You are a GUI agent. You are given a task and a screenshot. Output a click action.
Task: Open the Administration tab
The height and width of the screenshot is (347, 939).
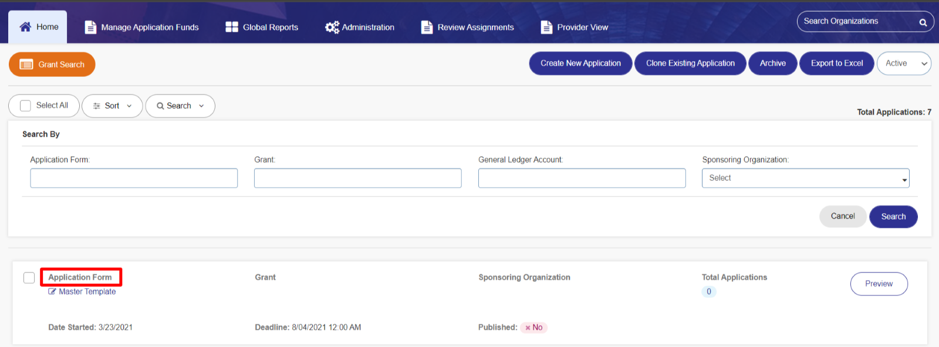click(360, 27)
